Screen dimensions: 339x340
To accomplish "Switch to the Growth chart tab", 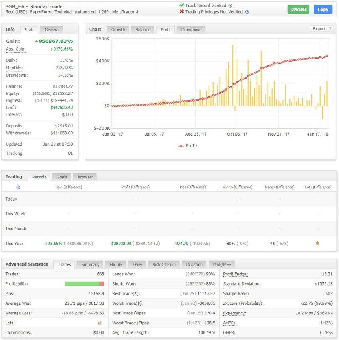I will click(118, 30).
